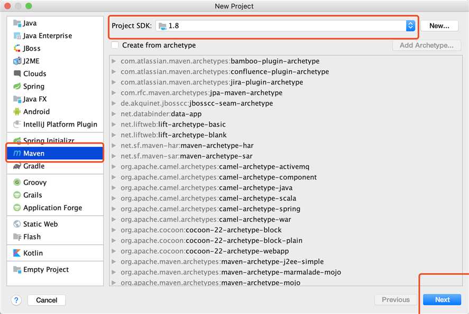
Task: Expand jira-plugin-archetype entry
Action: click(x=114, y=82)
